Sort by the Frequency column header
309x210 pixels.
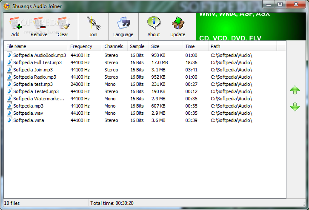[85, 46]
